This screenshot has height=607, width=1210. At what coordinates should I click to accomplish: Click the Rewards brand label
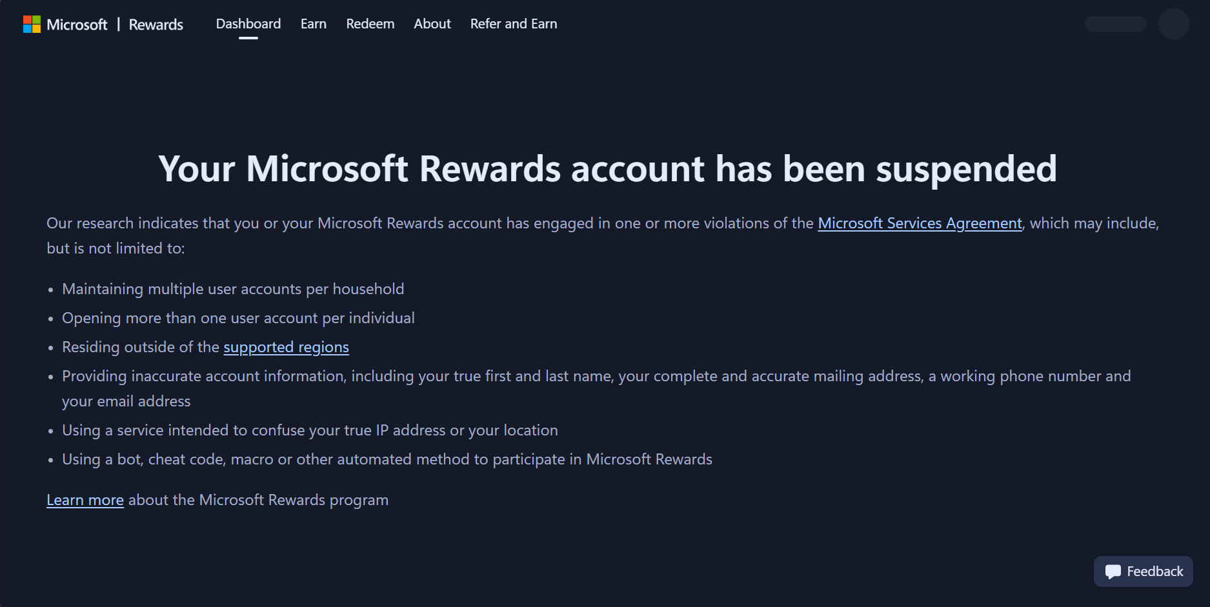coord(156,25)
